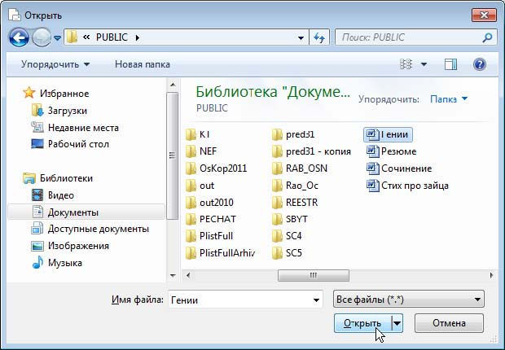Image resolution: width=505 pixels, height=350 pixels.
Task: Select the REESTR folder
Action: pos(295,203)
